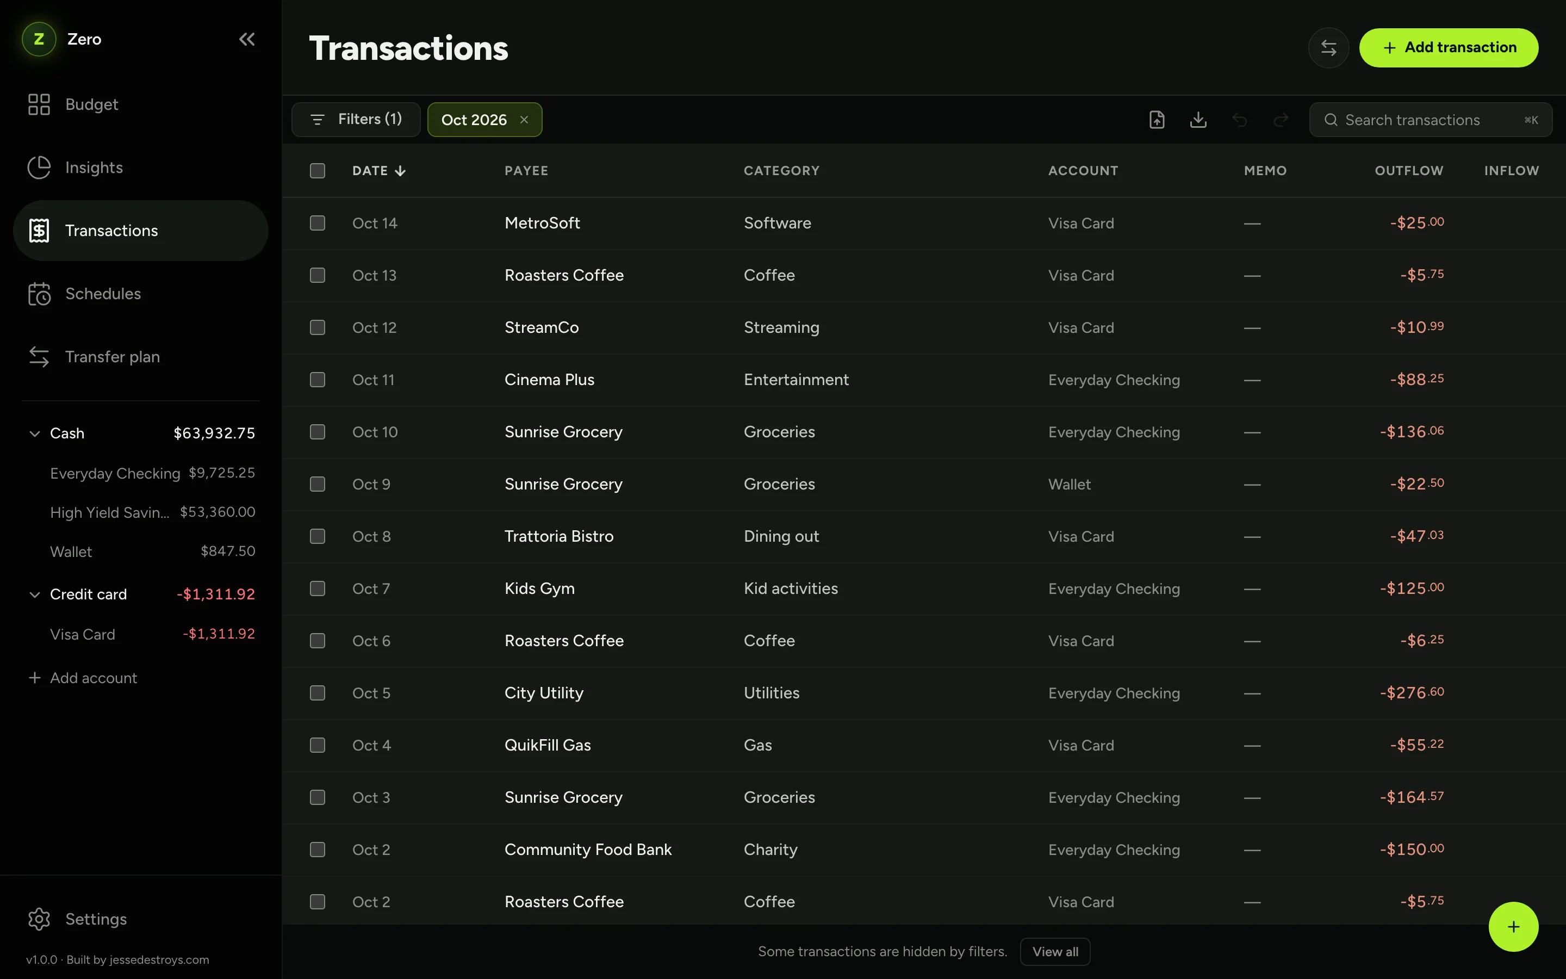Image resolution: width=1566 pixels, height=979 pixels.
Task: Collapse the Cash accounts group chevron
Action: 35,433
